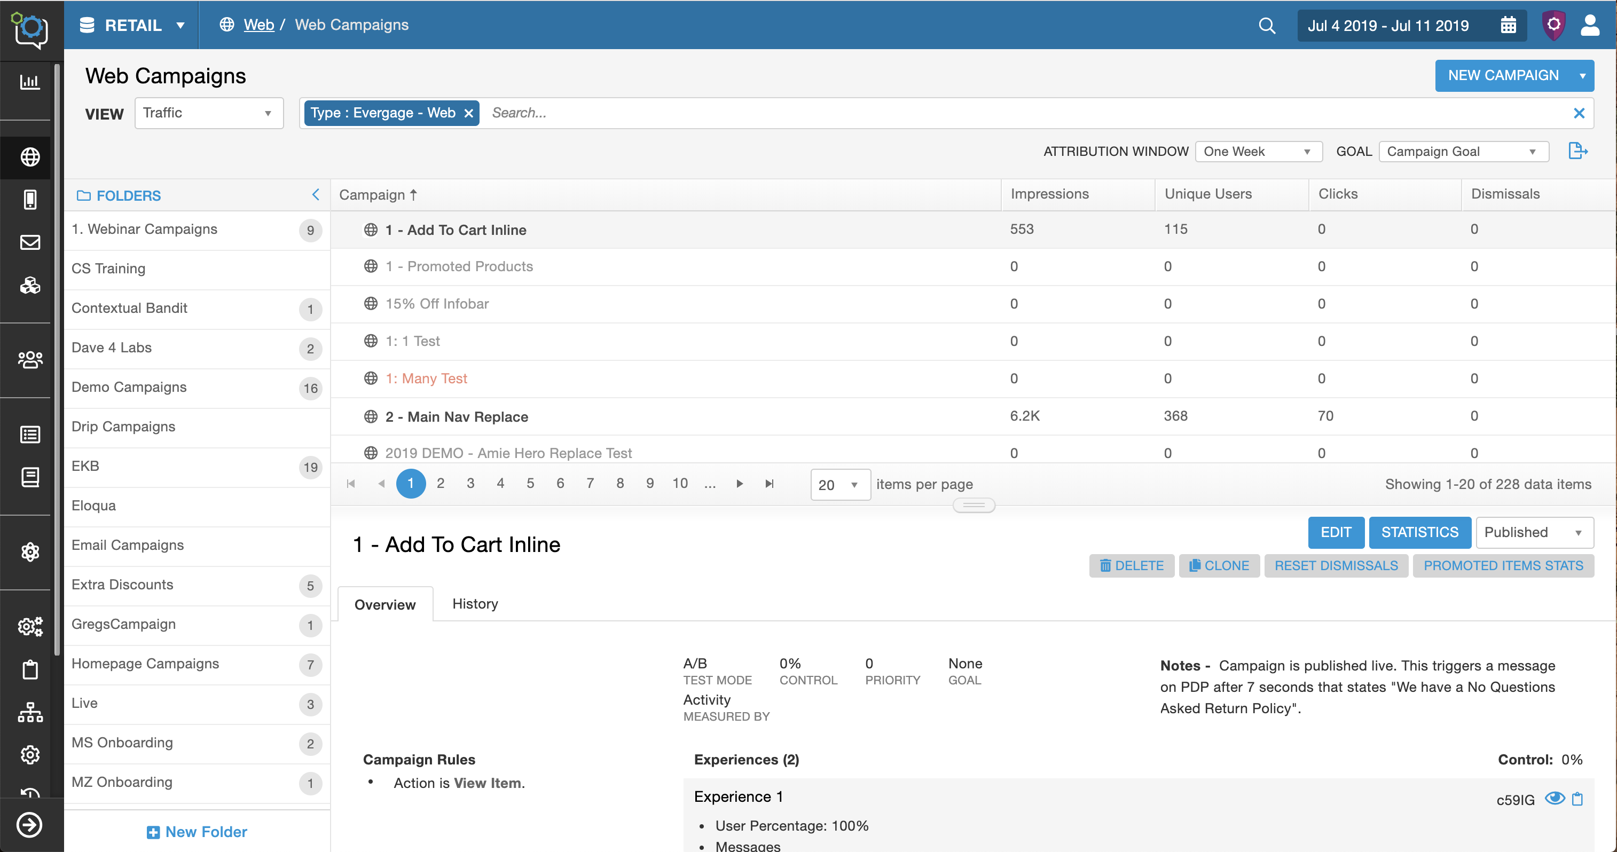The width and height of the screenshot is (1617, 852).
Task: Toggle the items per page selector to 20
Action: click(x=838, y=484)
